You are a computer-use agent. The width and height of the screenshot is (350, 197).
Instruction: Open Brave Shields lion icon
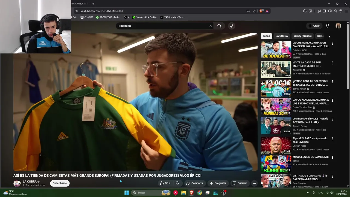coord(261,11)
